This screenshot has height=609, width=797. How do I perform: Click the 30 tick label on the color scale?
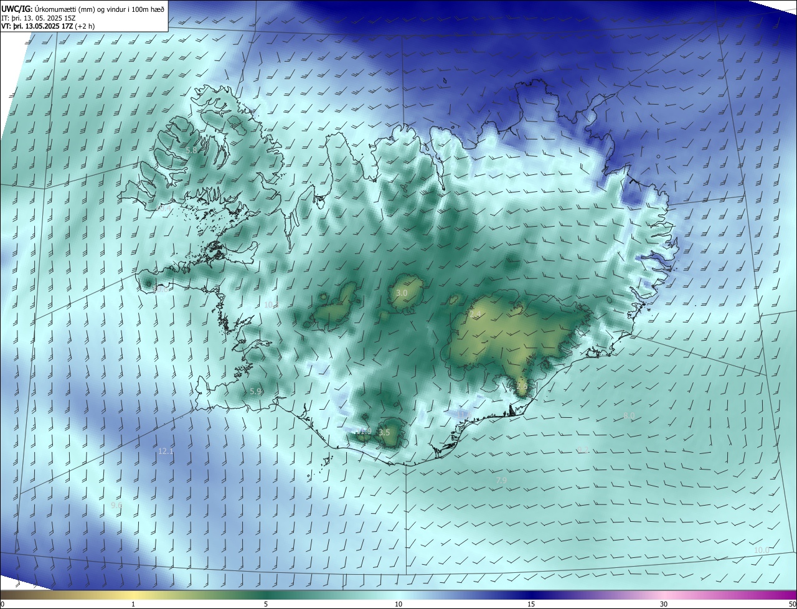tap(664, 604)
